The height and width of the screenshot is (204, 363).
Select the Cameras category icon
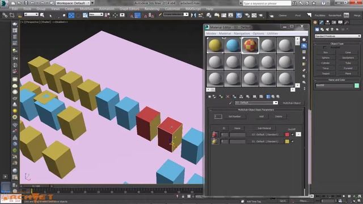point(332,29)
